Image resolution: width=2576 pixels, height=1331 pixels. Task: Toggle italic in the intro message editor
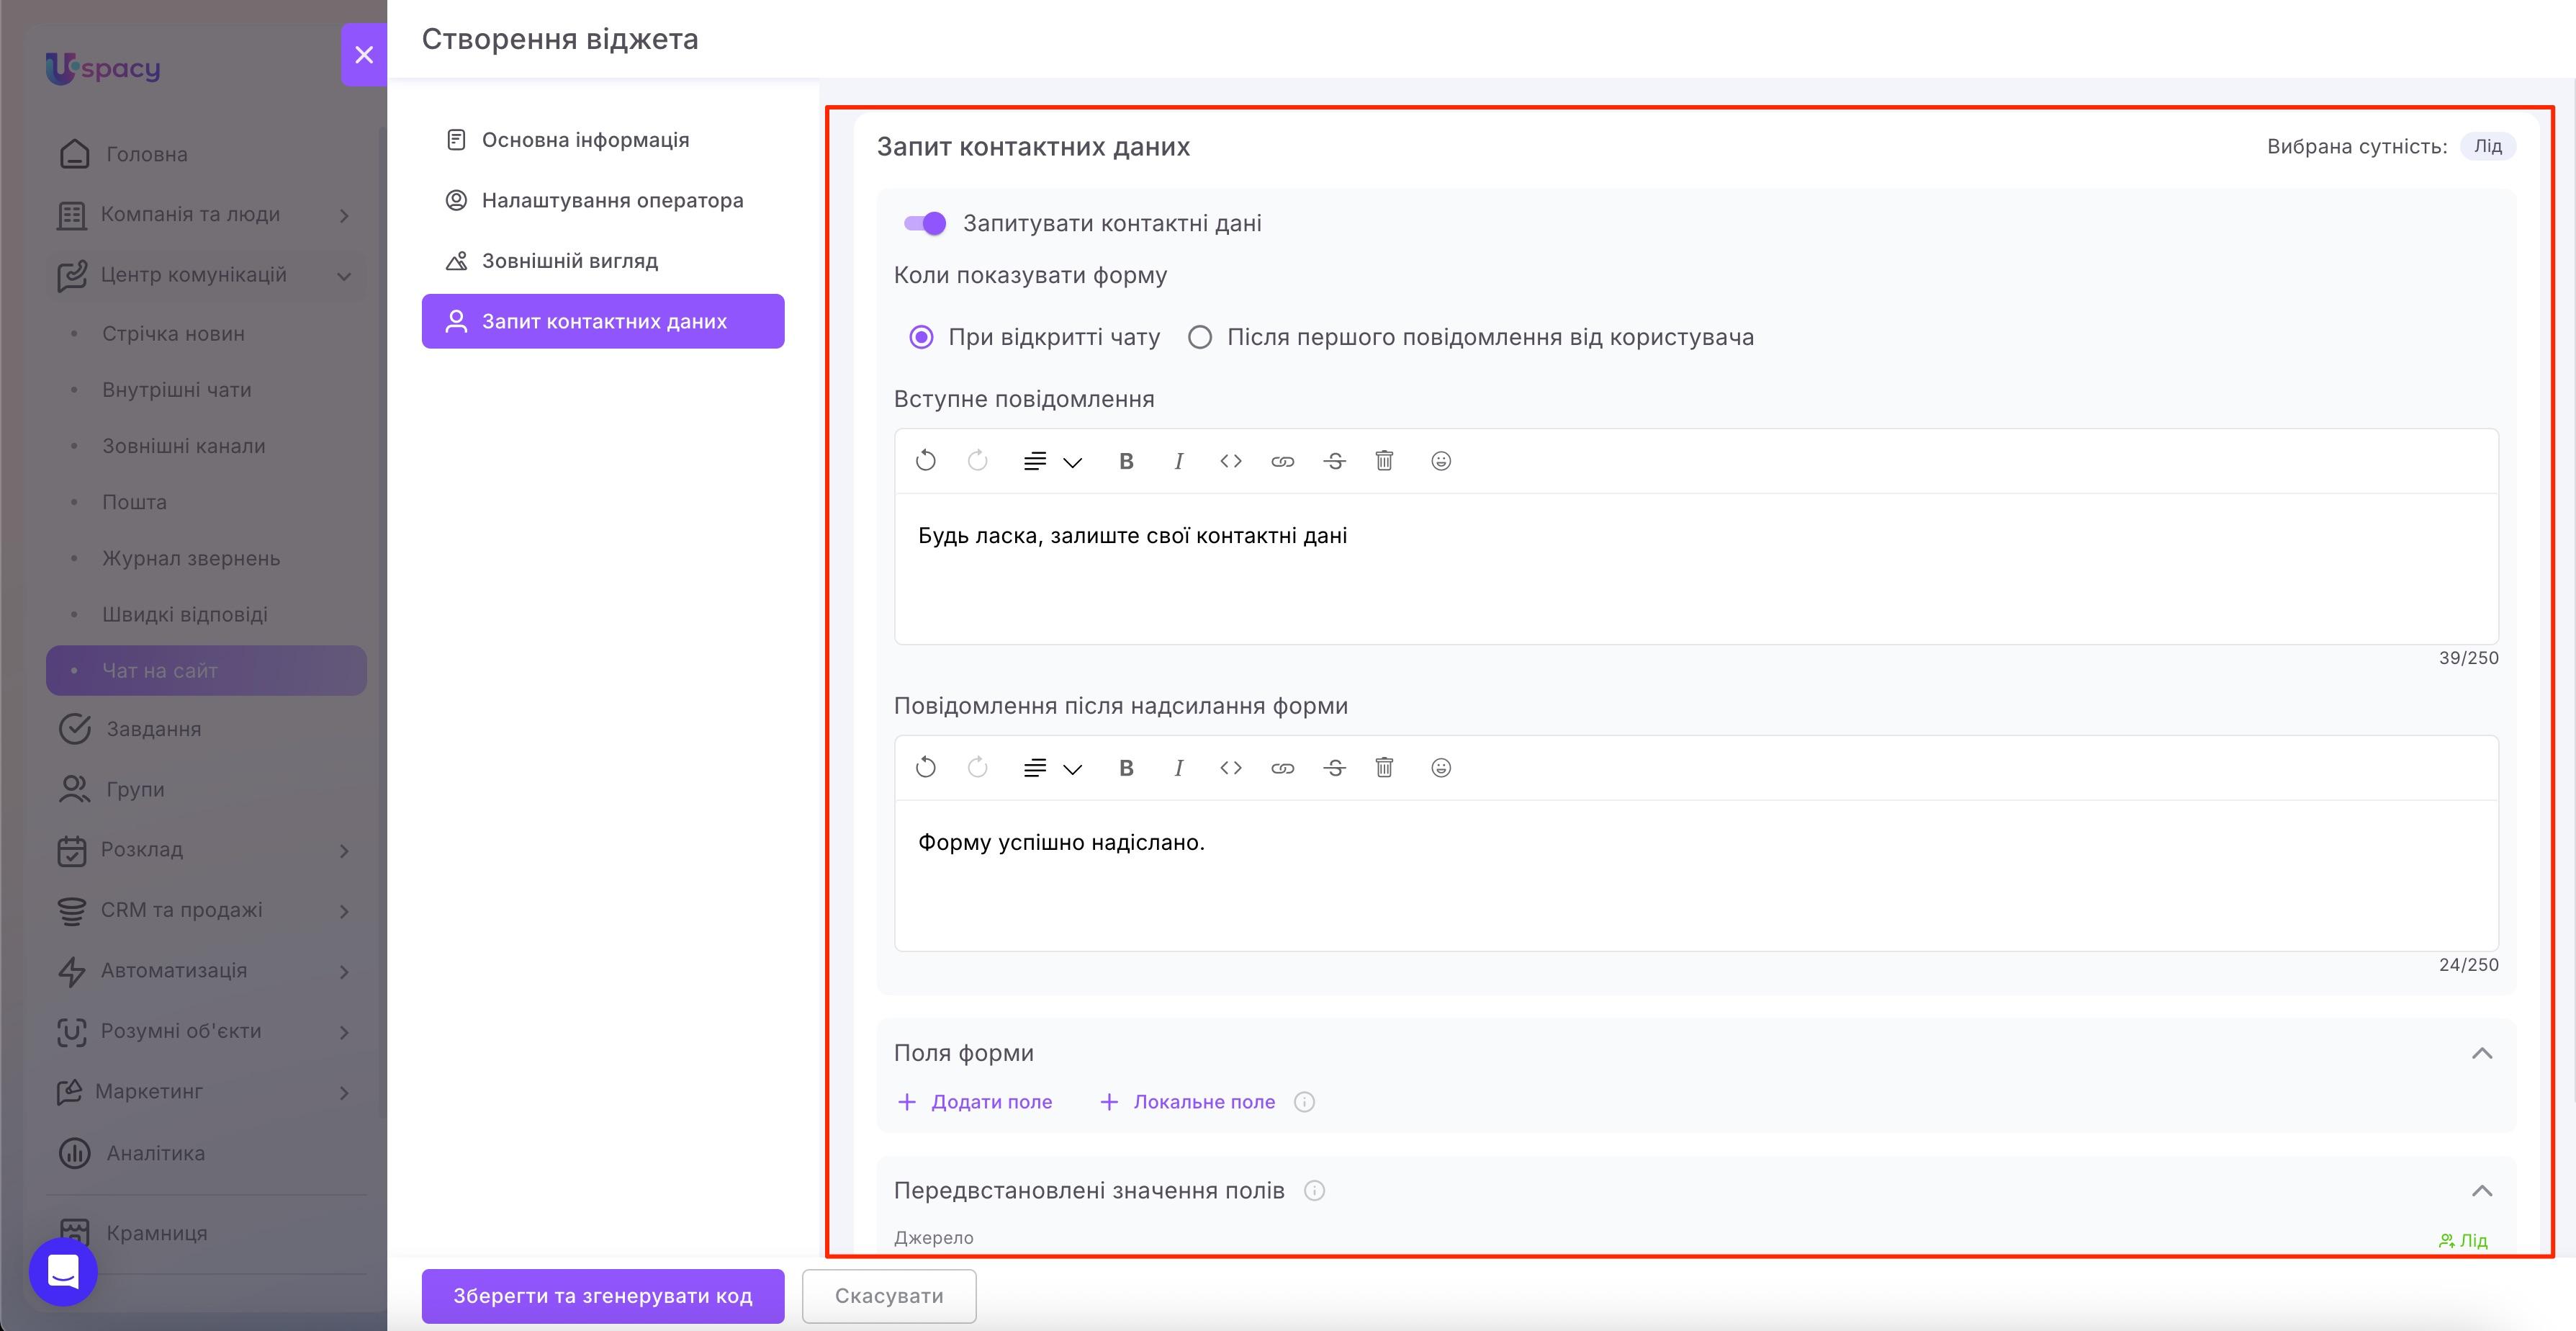[x=1179, y=462]
